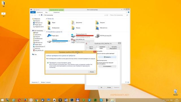Image resolution: width=181 pixels, height=102 pixels.
Task: Open quick access toolbar customize dropdown
Action: click(x=38, y=10)
